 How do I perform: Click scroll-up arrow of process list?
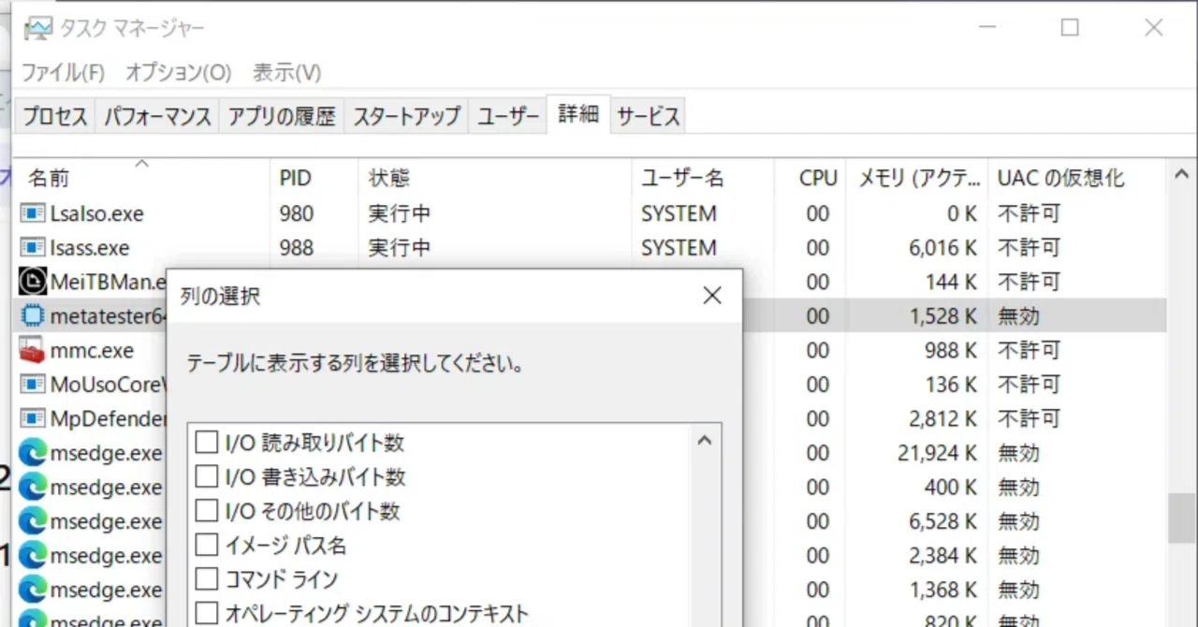click(x=1179, y=174)
